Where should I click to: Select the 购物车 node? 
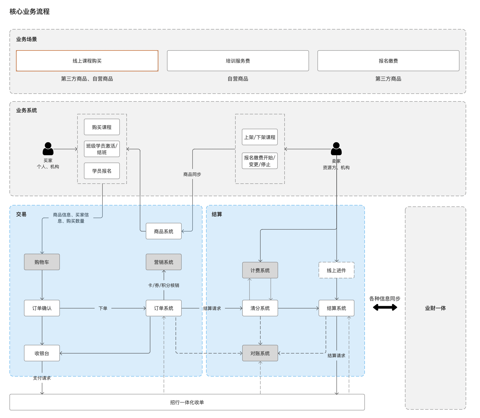click(42, 262)
